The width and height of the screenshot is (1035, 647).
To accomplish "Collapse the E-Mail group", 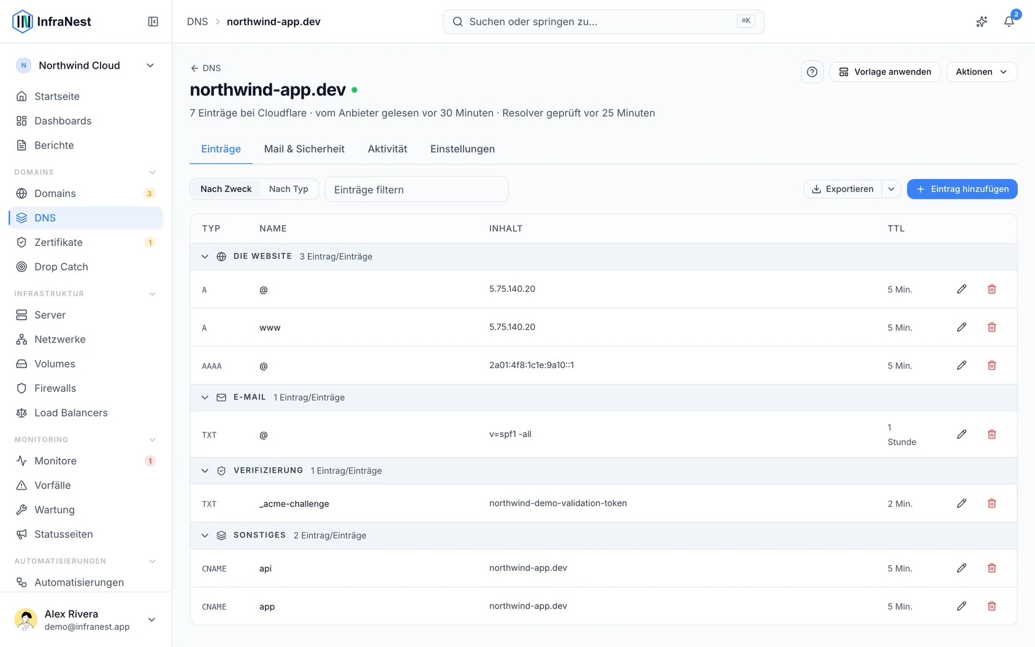I will tap(205, 397).
